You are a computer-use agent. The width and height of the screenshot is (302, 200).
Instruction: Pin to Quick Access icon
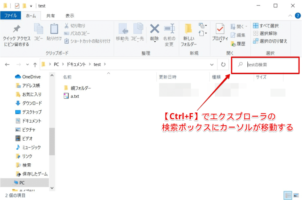pos(17,29)
